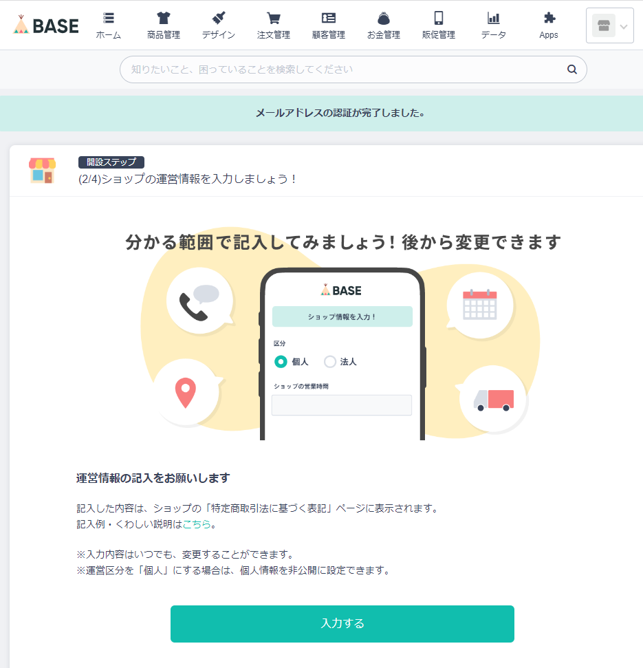643x668 pixels.
Task: Click the magnifier search icon
Action: pyautogui.click(x=572, y=69)
